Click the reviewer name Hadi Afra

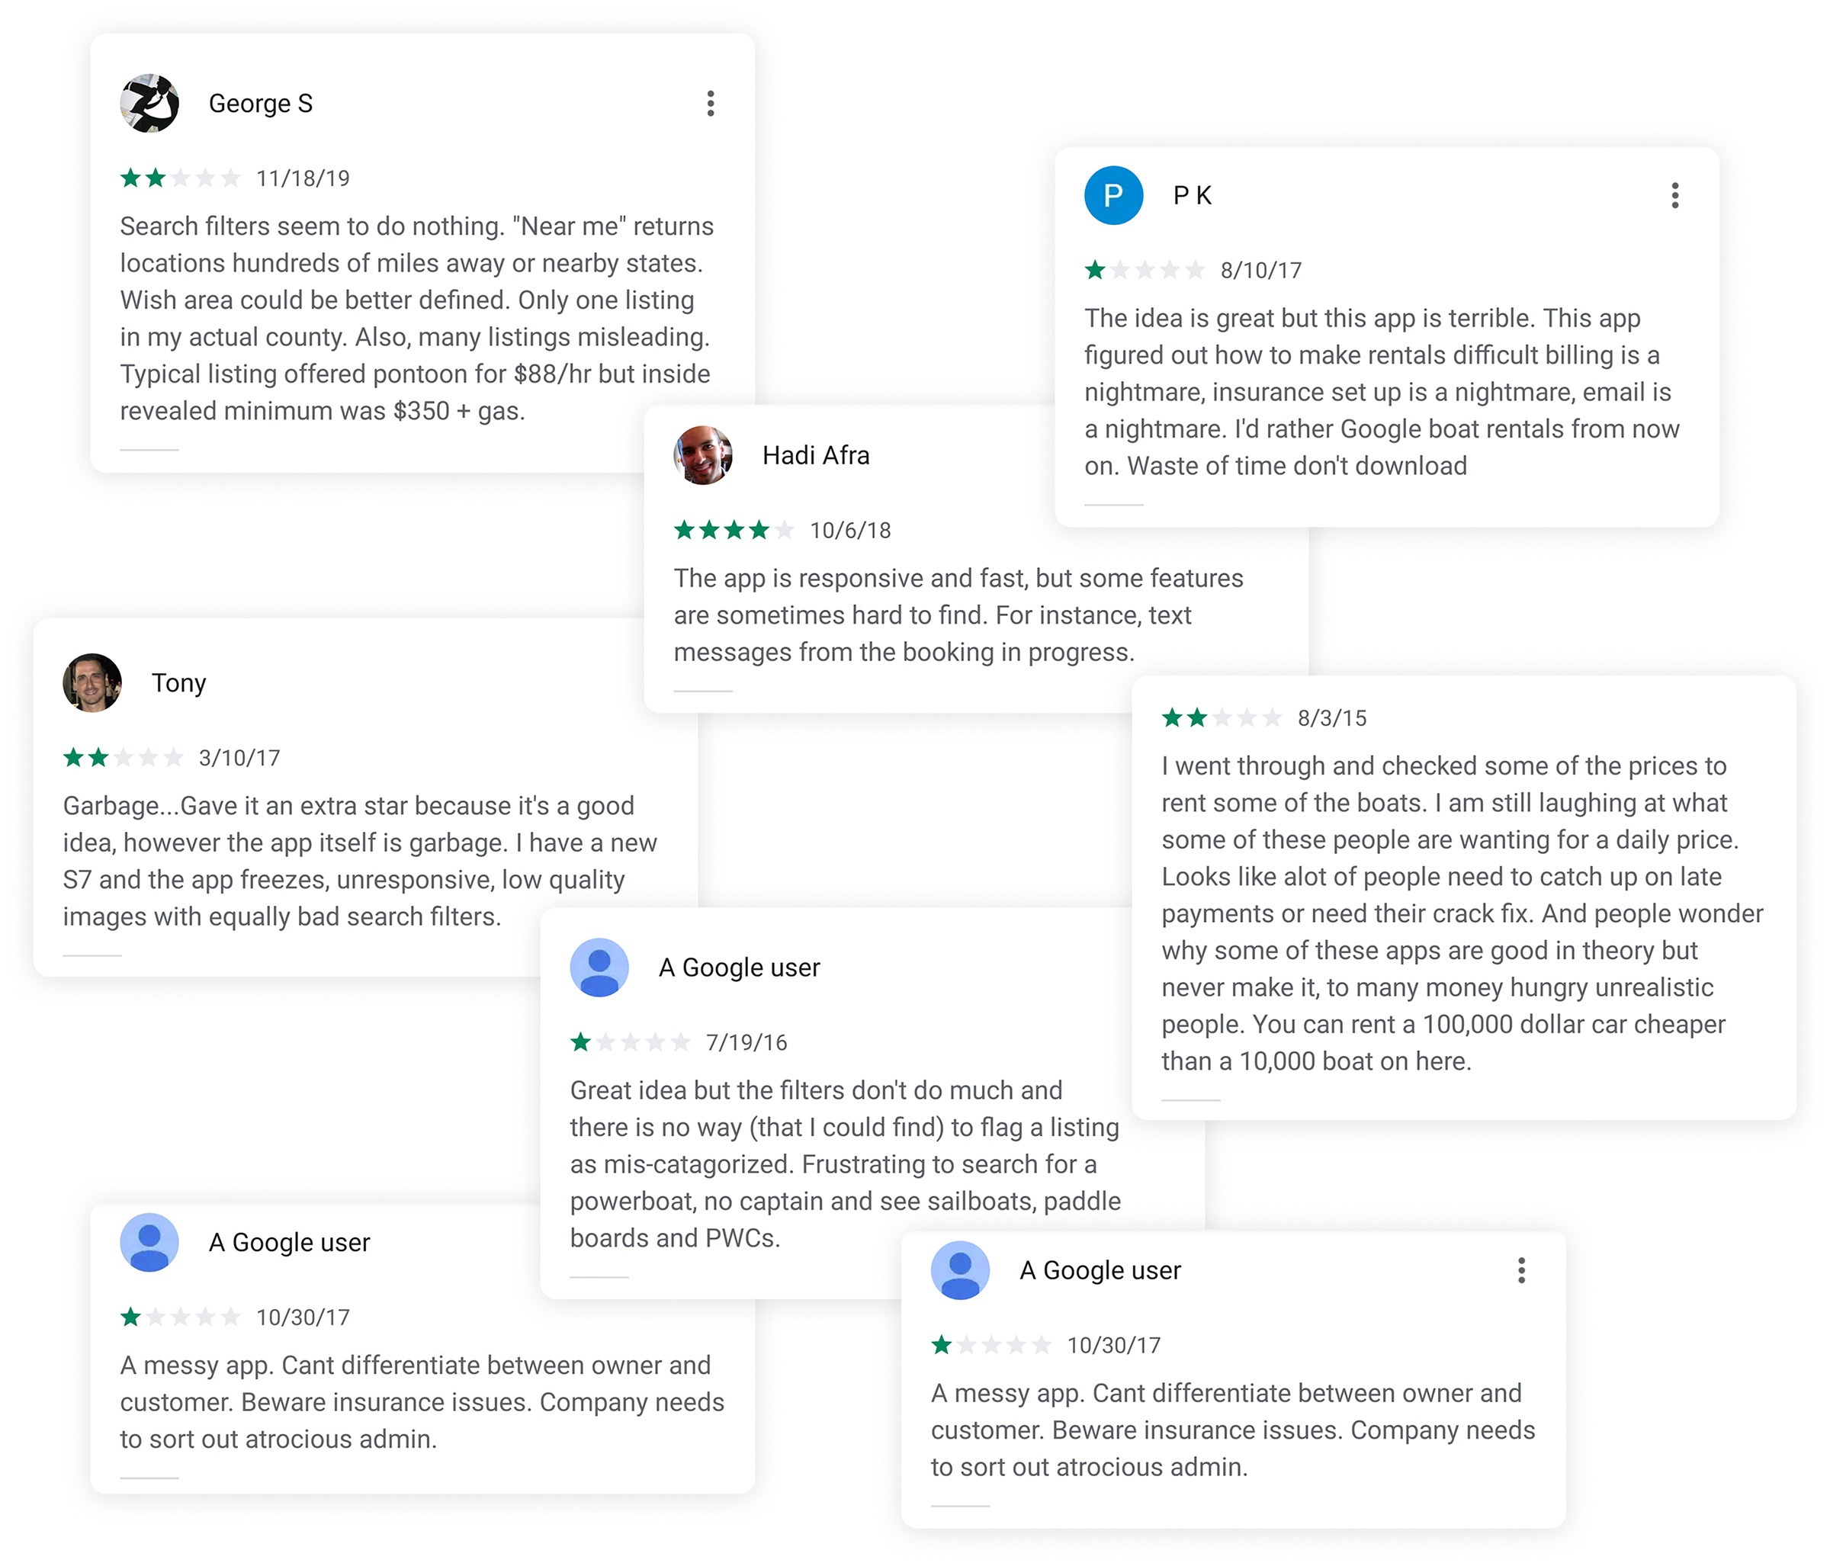coord(815,456)
